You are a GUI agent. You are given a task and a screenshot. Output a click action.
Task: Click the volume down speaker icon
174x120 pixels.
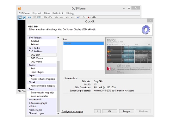[67, 17]
